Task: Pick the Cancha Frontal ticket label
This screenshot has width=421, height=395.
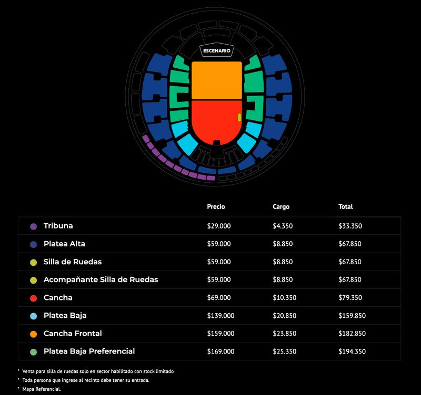Action: tap(73, 333)
